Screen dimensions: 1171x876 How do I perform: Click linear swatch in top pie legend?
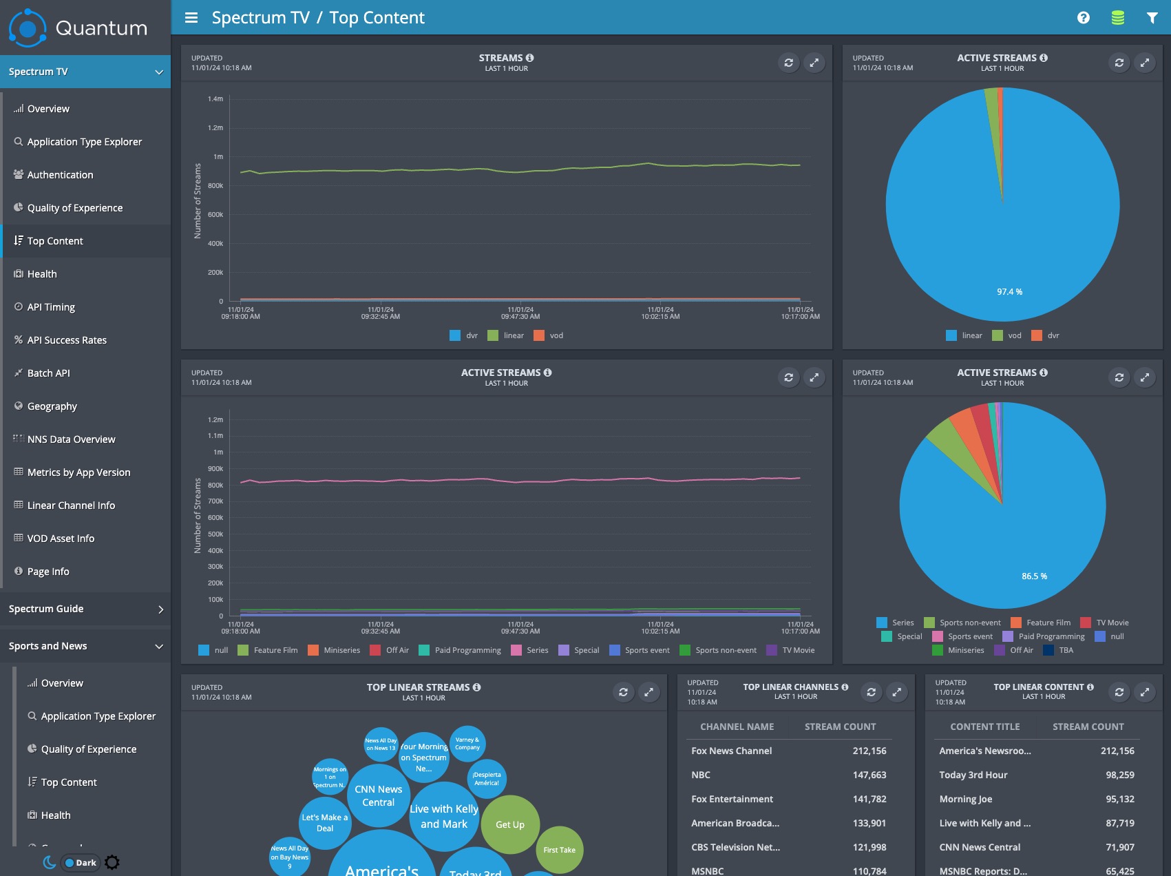(x=951, y=335)
